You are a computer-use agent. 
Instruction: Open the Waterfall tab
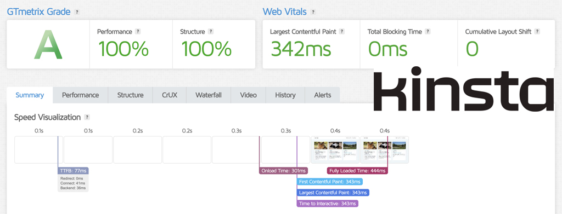[x=208, y=95]
